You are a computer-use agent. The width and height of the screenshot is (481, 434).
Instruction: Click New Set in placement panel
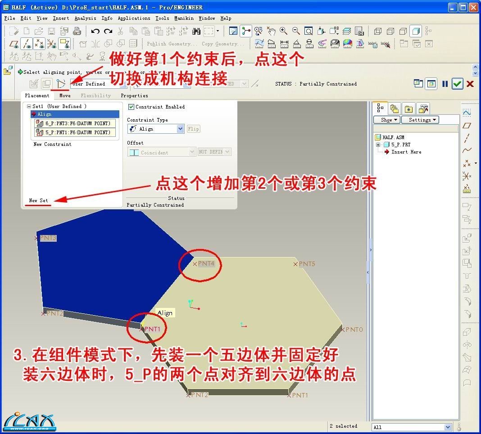38,200
